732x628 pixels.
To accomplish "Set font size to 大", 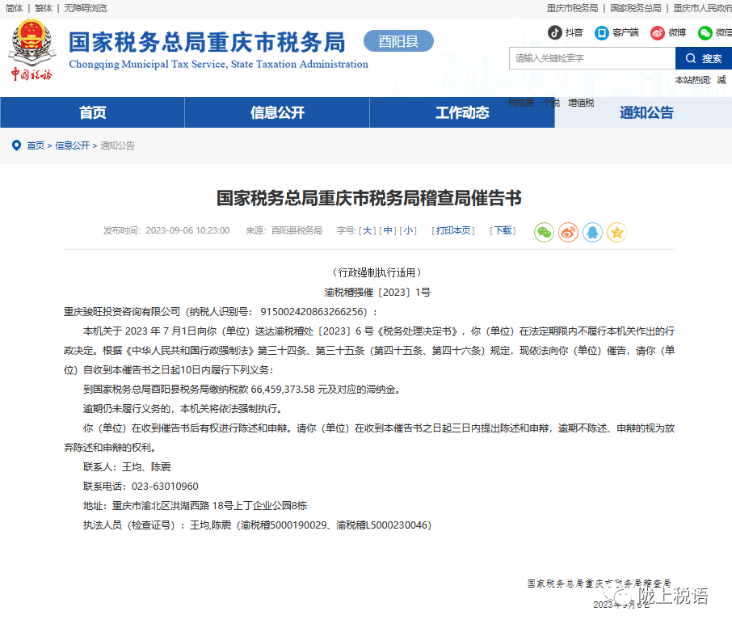I will [x=368, y=230].
